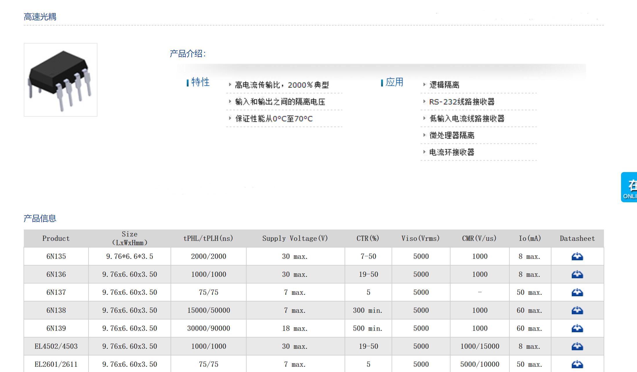
Task: Click the RS-232线路接收器 application item
Action: pos(462,102)
